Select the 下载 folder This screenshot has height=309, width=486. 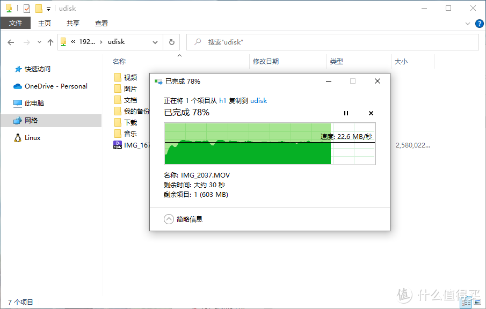tap(126, 123)
